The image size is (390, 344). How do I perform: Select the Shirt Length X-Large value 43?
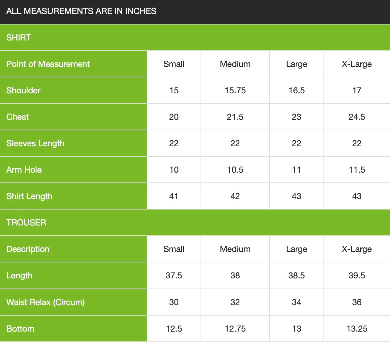pos(357,196)
